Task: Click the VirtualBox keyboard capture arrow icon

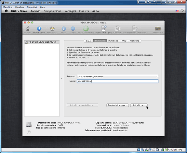Action: tap(167, 150)
